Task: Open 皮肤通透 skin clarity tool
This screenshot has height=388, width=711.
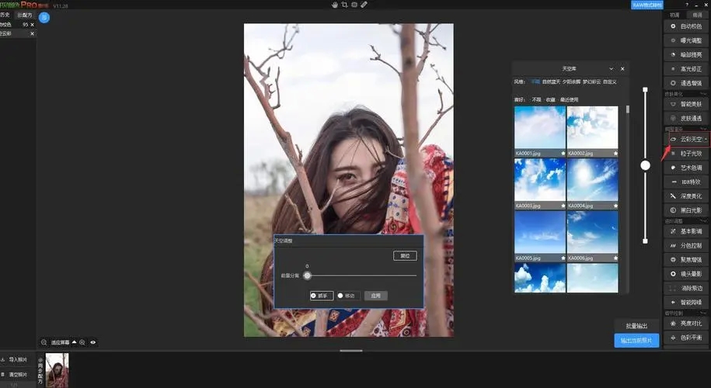Action: (x=685, y=118)
